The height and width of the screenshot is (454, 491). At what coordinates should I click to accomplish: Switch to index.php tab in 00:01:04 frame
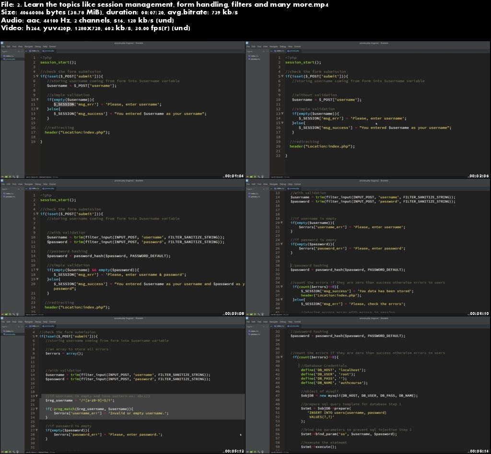coord(35,51)
